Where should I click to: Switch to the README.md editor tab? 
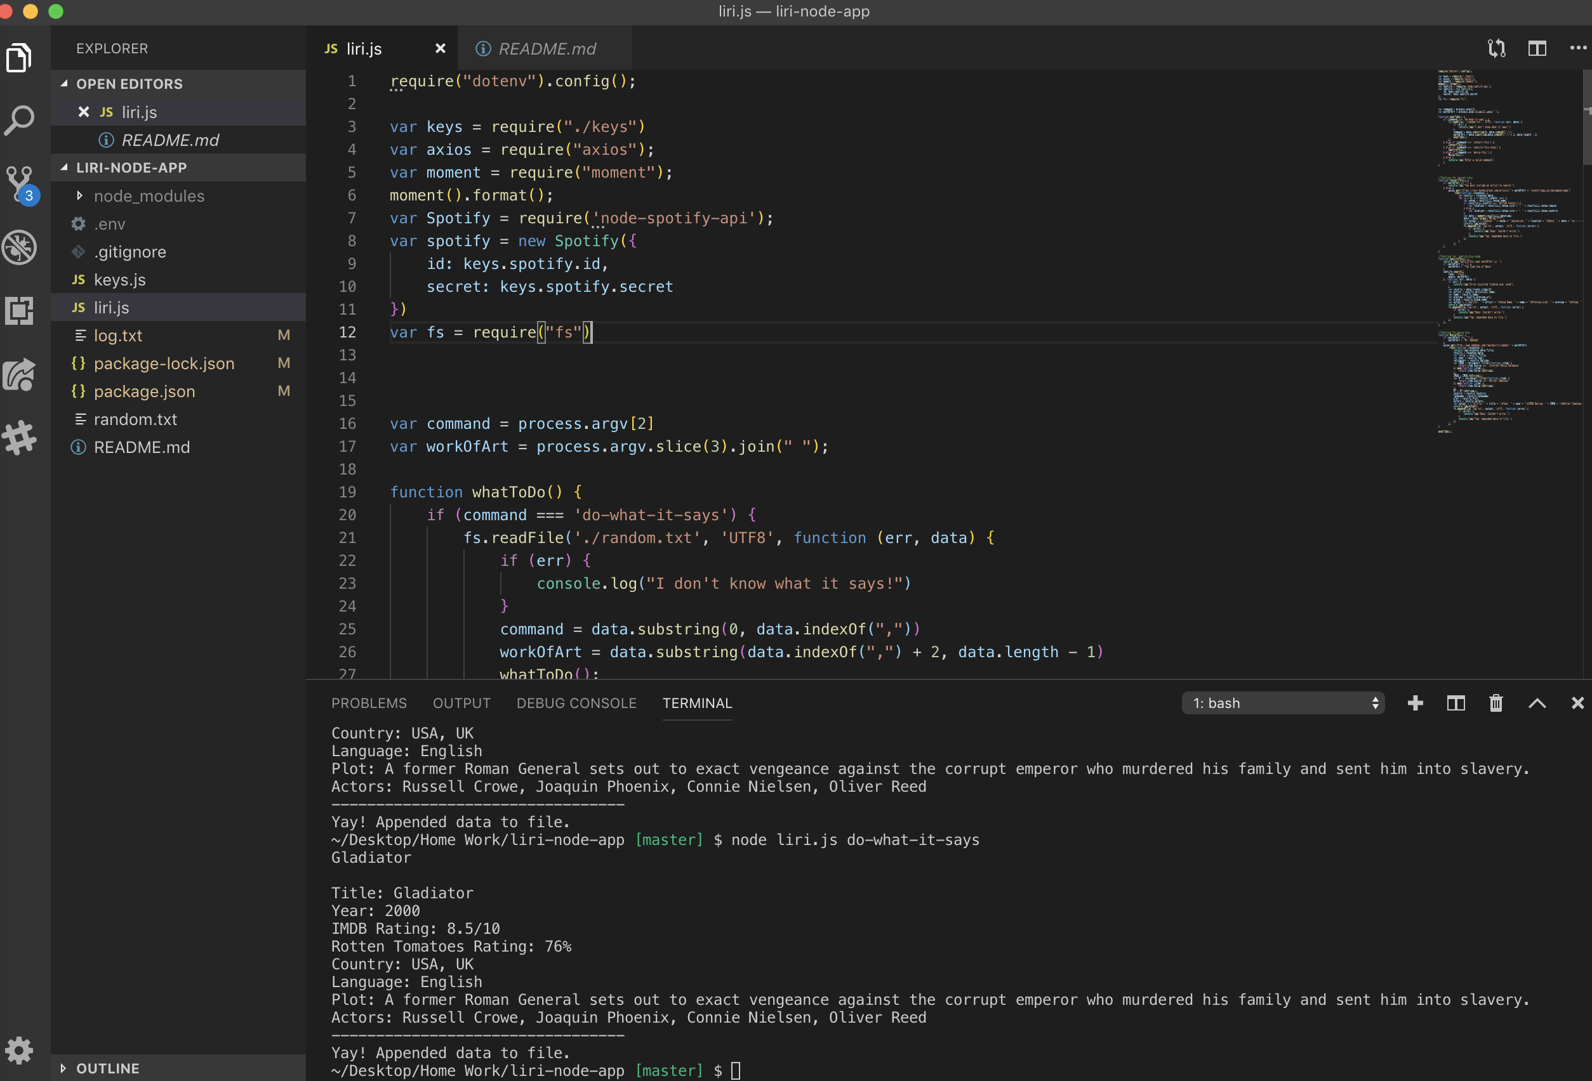click(x=546, y=49)
